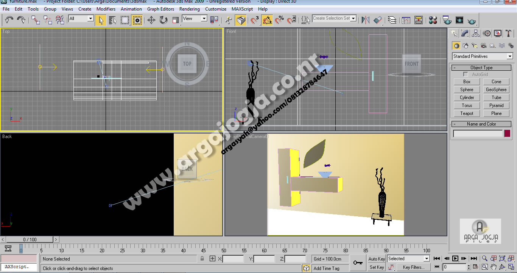517x273 pixels.
Task: Click the object name input field
Action: pos(478,133)
